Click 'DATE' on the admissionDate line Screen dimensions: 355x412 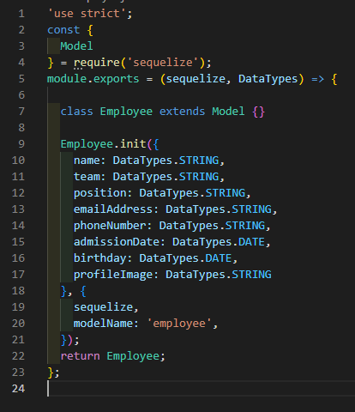251,242
